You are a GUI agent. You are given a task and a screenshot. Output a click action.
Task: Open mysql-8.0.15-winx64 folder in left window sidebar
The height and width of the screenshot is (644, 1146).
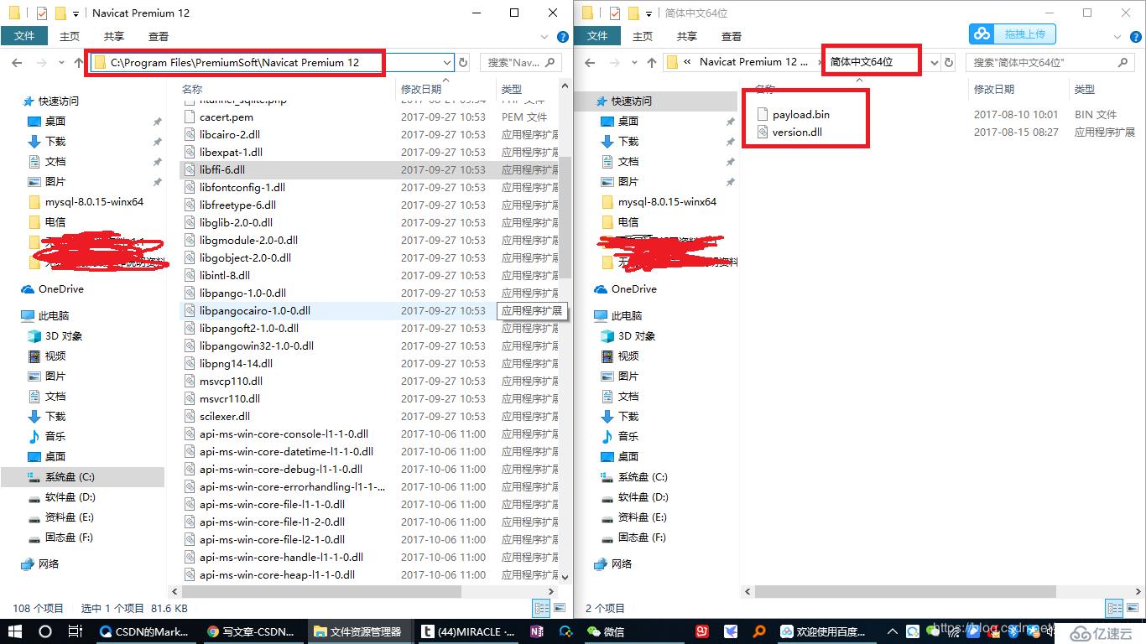click(93, 201)
